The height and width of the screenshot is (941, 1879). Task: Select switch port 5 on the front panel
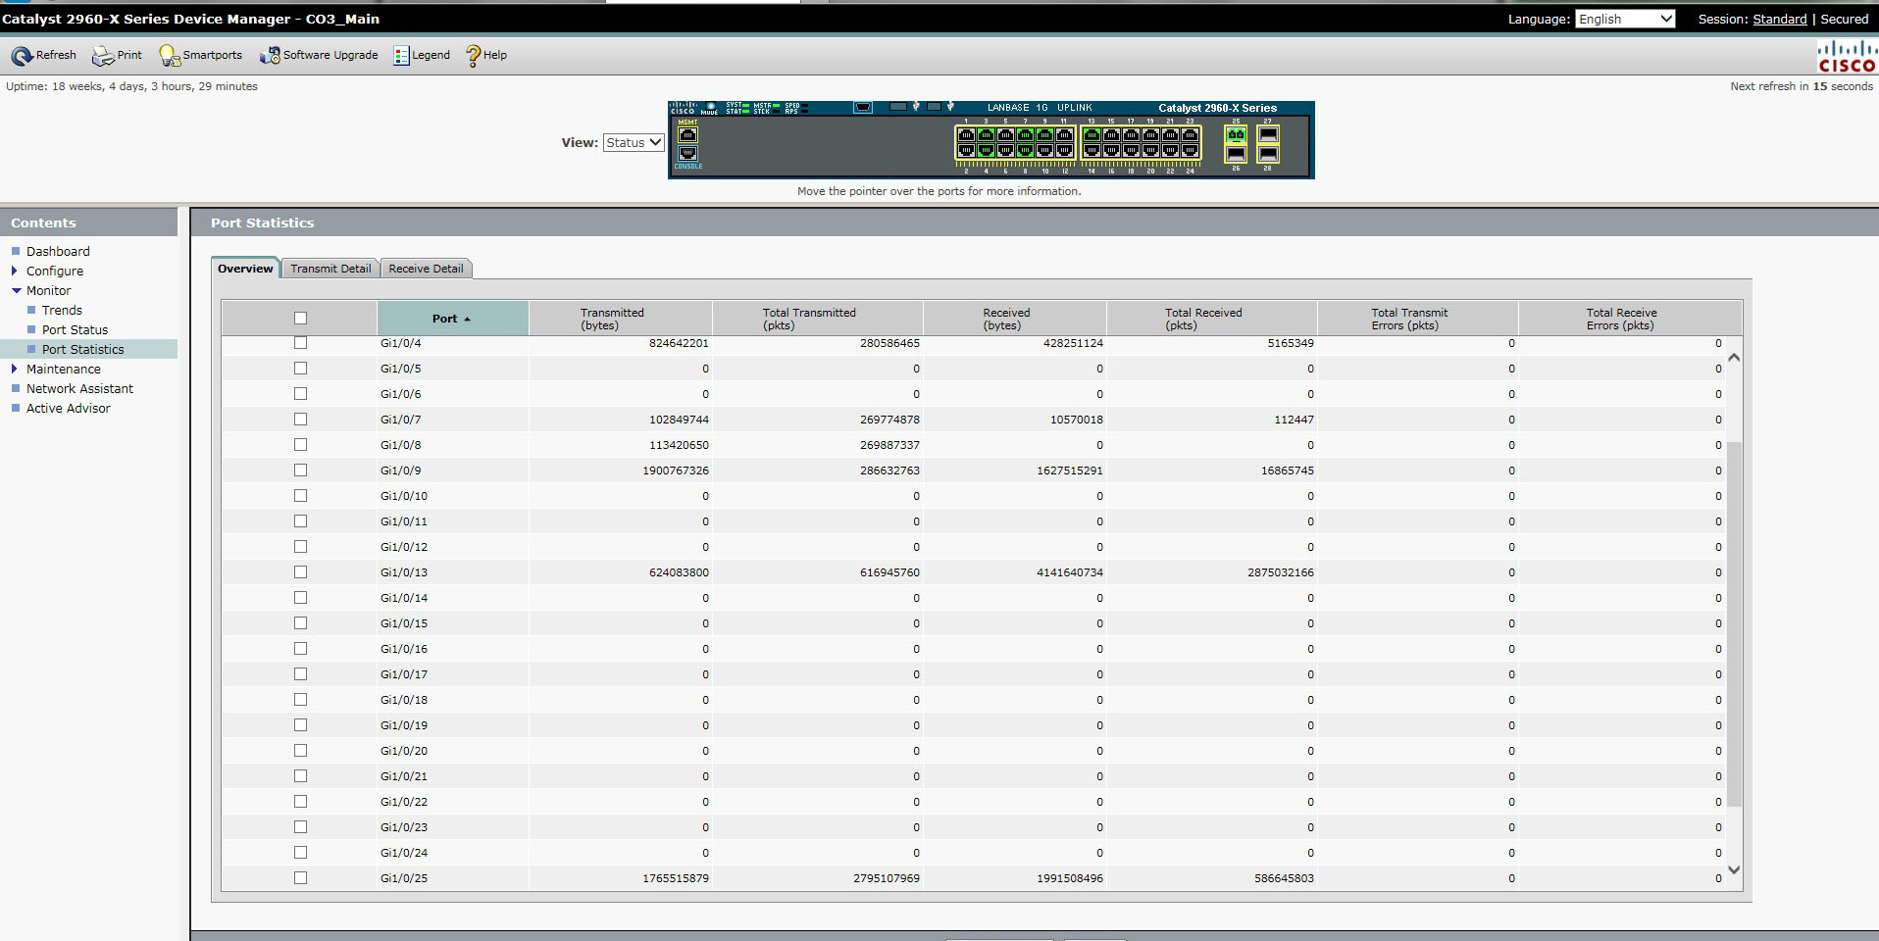point(1005,134)
